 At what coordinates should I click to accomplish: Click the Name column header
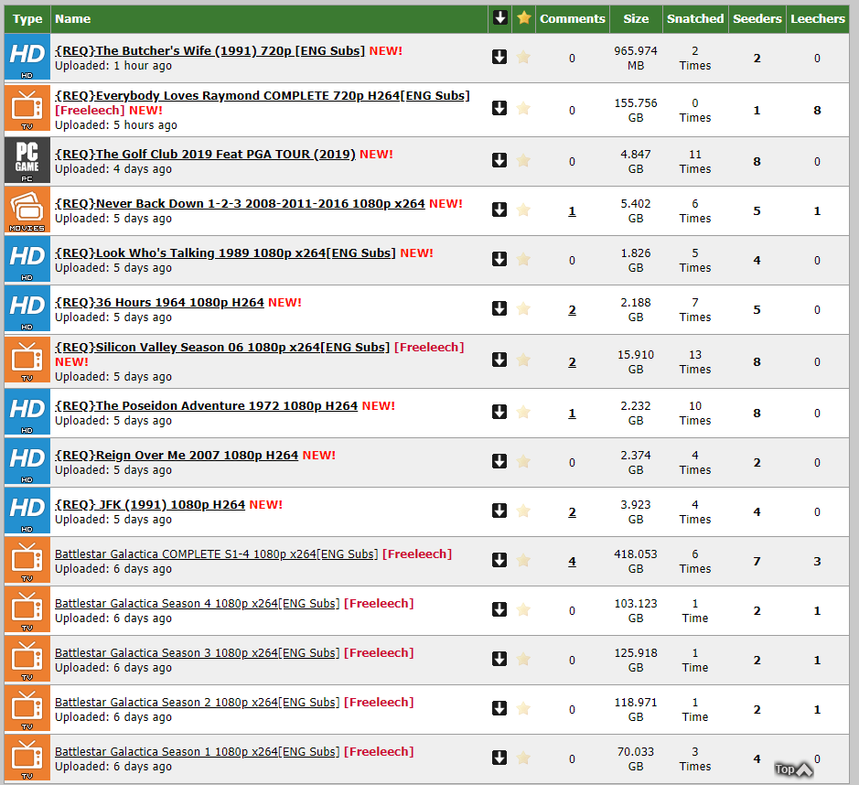pyautogui.click(x=73, y=18)
